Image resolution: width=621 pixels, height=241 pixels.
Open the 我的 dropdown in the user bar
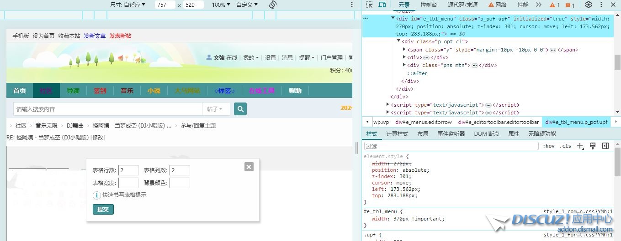pyautogui.click(x=250, y=57)
